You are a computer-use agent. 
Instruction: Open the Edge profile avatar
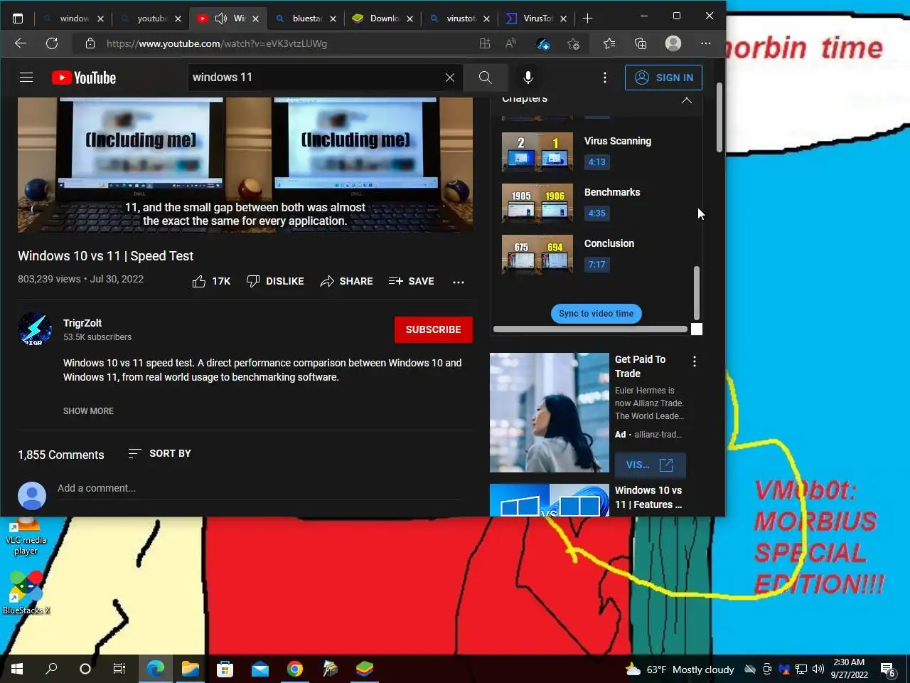click(673, 43)
